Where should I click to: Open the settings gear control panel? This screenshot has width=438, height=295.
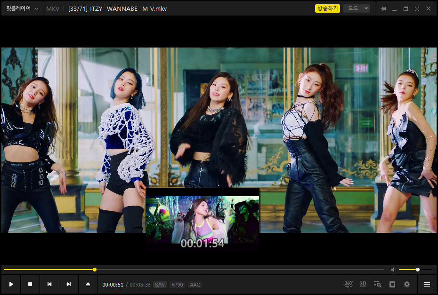(407, 284)
